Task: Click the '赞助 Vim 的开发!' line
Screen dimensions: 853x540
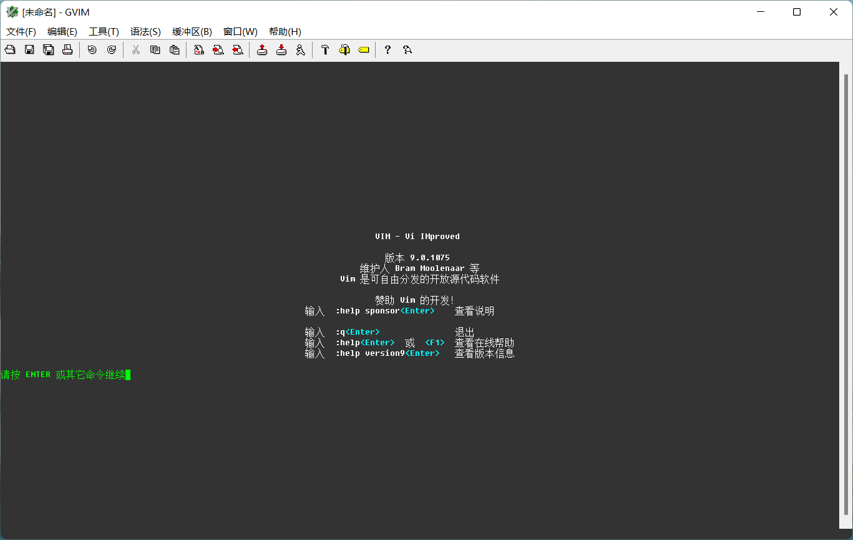Action: (x=415, y=300)
